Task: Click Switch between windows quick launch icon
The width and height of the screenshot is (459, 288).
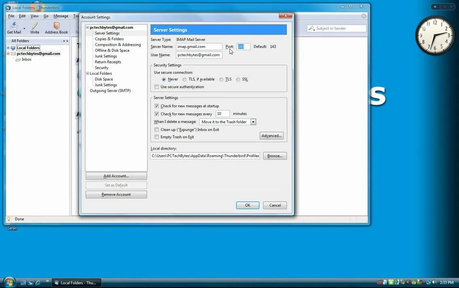Action: click(30, 283)
